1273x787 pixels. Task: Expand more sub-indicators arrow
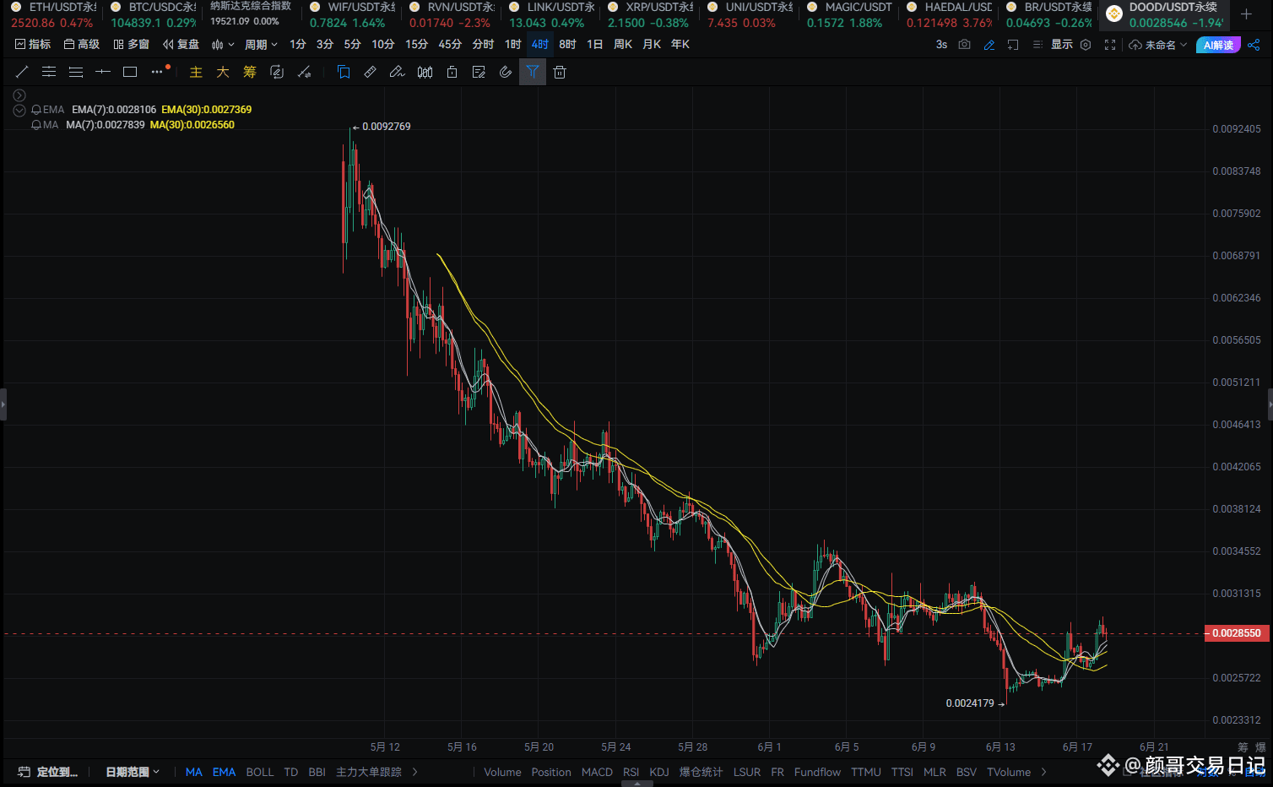point(1044,772)
